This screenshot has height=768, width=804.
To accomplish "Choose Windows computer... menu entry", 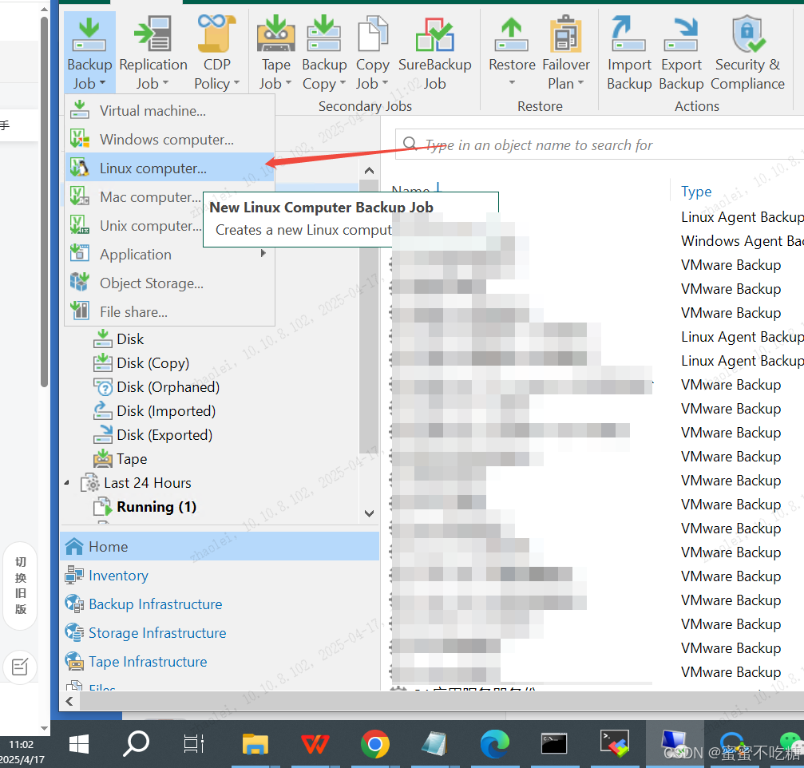I will point(170,140).
